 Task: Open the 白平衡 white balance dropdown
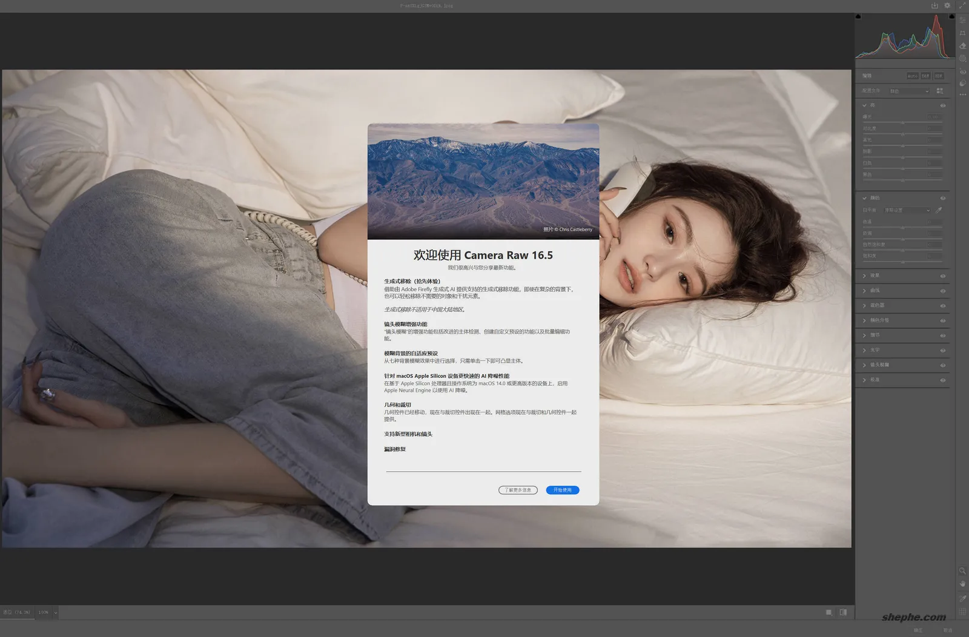907,210
